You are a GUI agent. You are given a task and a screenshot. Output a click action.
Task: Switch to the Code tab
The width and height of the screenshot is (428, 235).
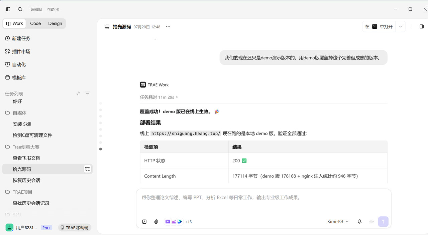pos(35,23)
